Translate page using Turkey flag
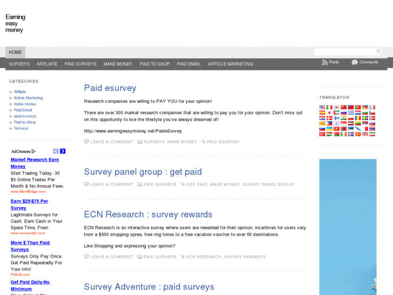Viewport: 393px width, 295px height. coord(322,134)
